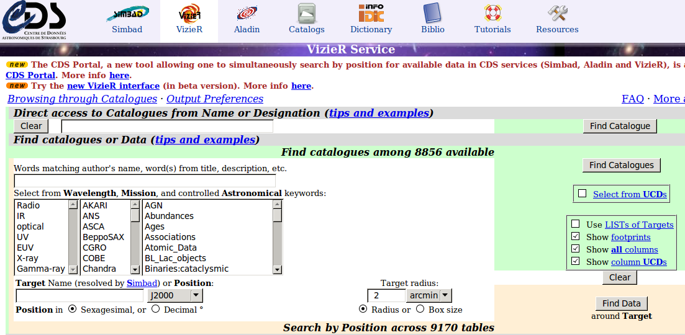
Task: Open the FAQ link
Action: coord(633,99)
